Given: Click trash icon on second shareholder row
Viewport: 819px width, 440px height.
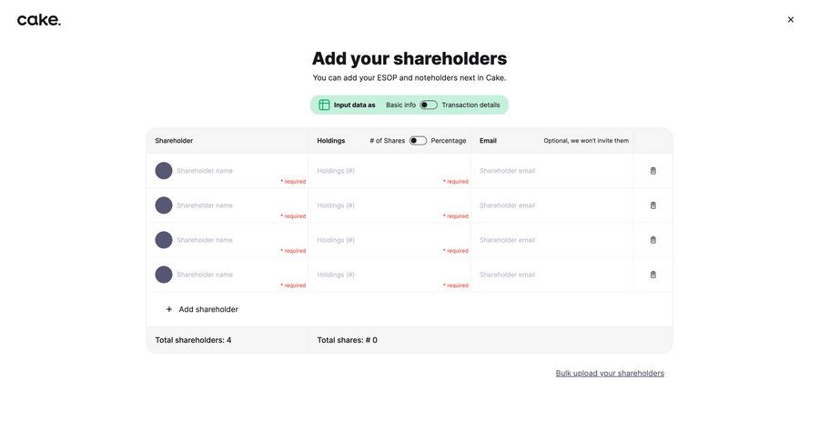Looking at the screenshot, I should tap(652, 205).
